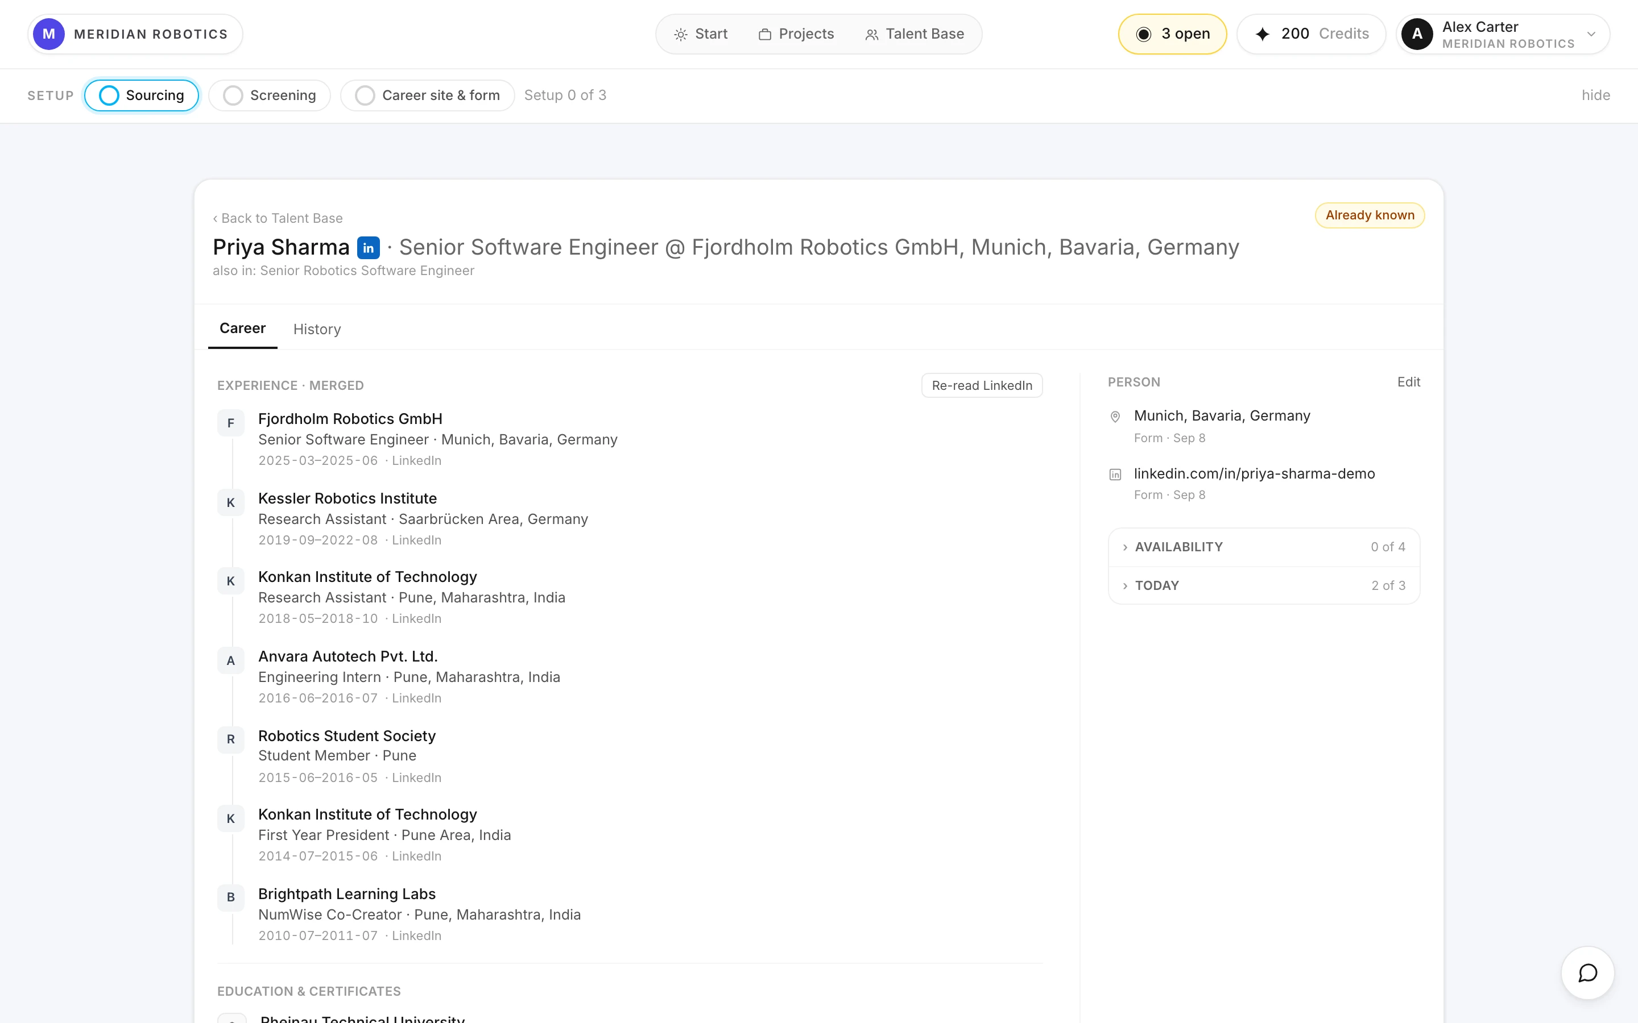Screen dimensions: 1638x1023
Task: Click the Anvara Autotech Pvt. Ltd. title
Action: coord(348,656)
